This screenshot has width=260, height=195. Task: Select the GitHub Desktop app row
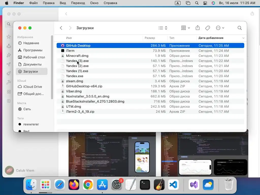coord(150,45)
